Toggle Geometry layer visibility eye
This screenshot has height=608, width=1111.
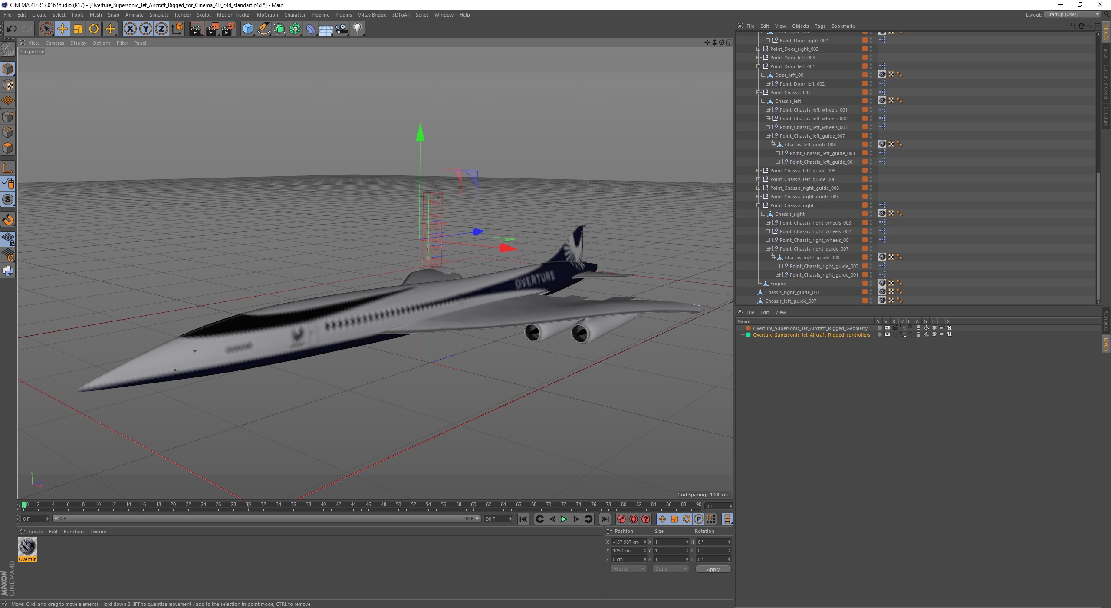click(887, 328)
